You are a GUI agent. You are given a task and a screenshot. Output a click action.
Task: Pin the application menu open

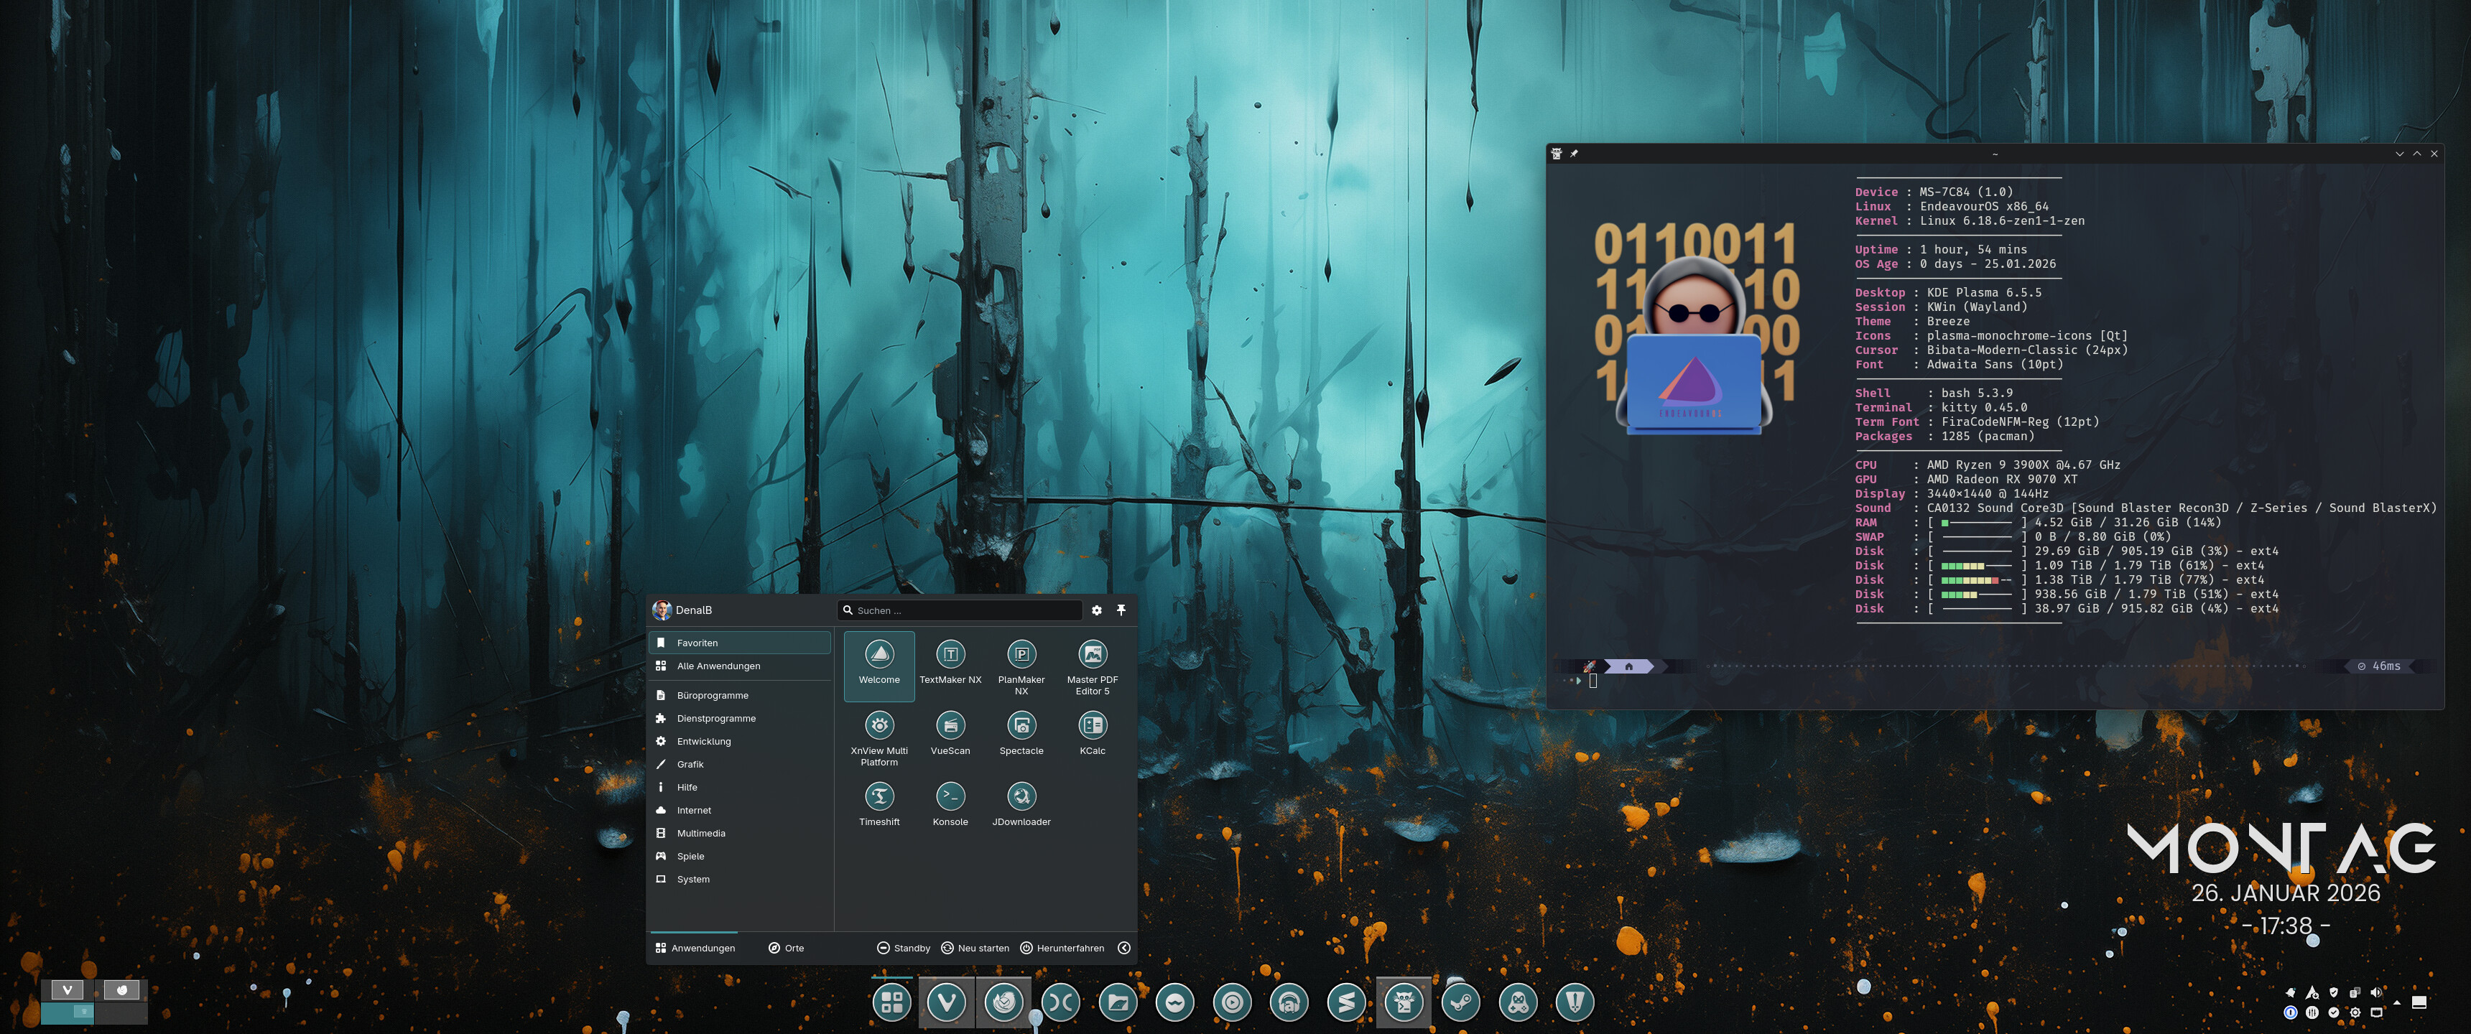point(1121,610)
